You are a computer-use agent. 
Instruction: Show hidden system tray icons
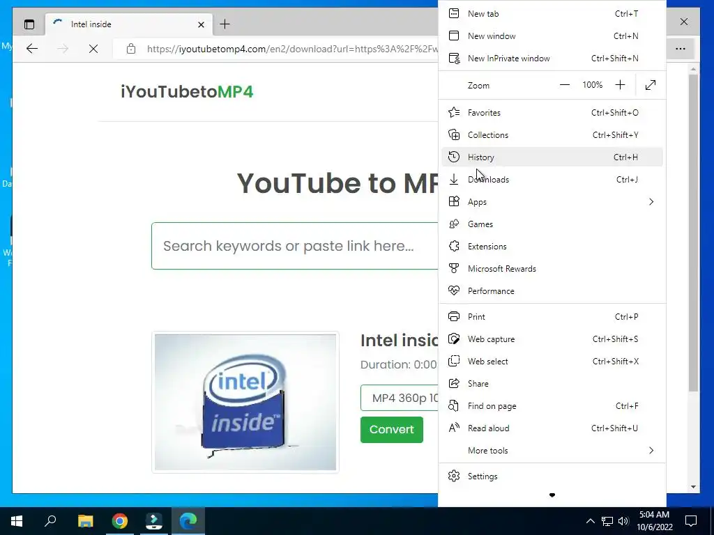click(x=590, y=521)
